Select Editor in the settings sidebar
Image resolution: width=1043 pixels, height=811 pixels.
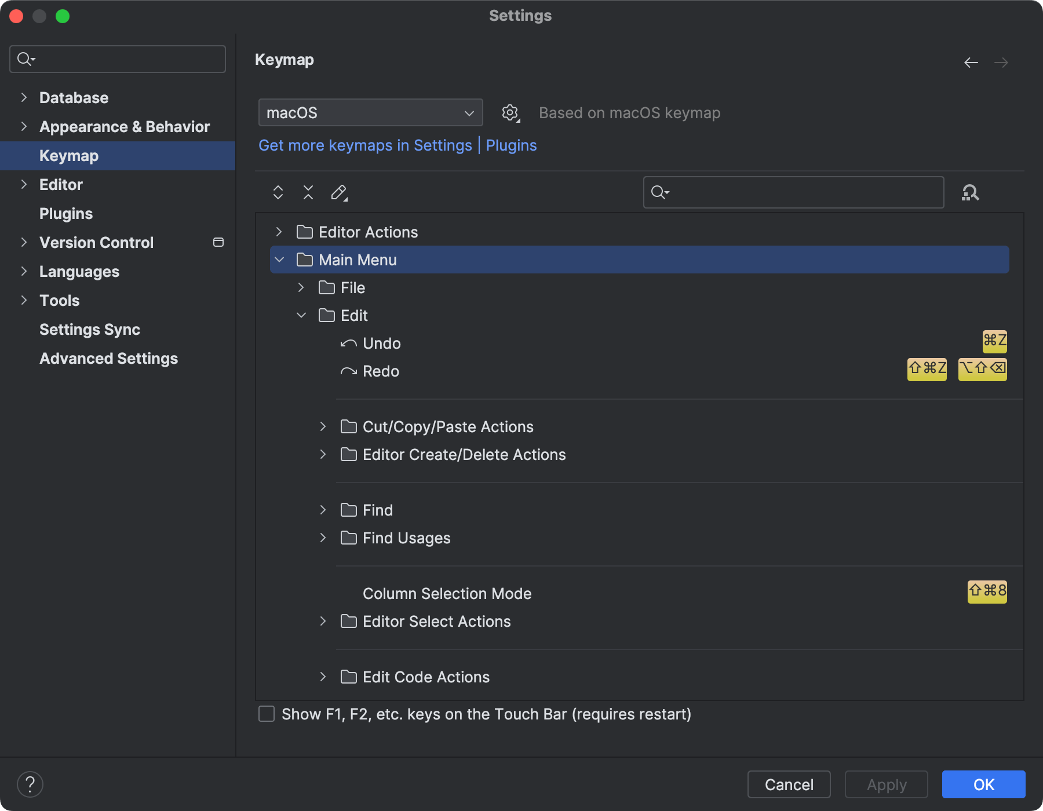click(x=60, y=184)
